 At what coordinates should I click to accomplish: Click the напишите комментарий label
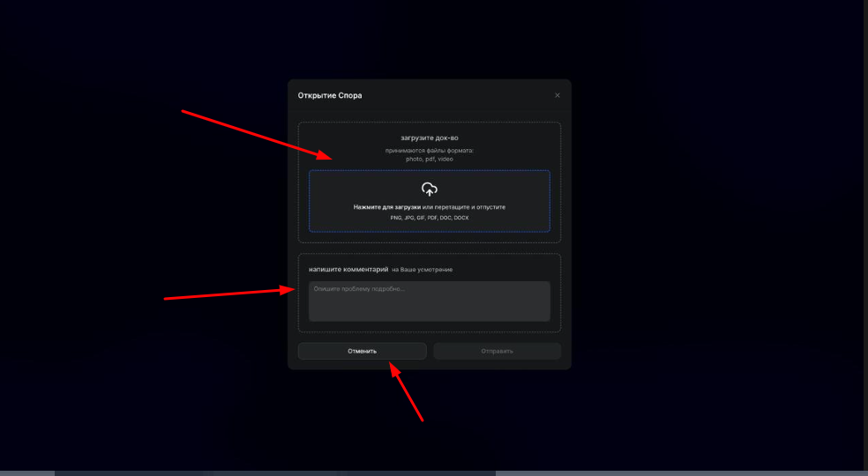pyautogui.click(x=348, y=270)
